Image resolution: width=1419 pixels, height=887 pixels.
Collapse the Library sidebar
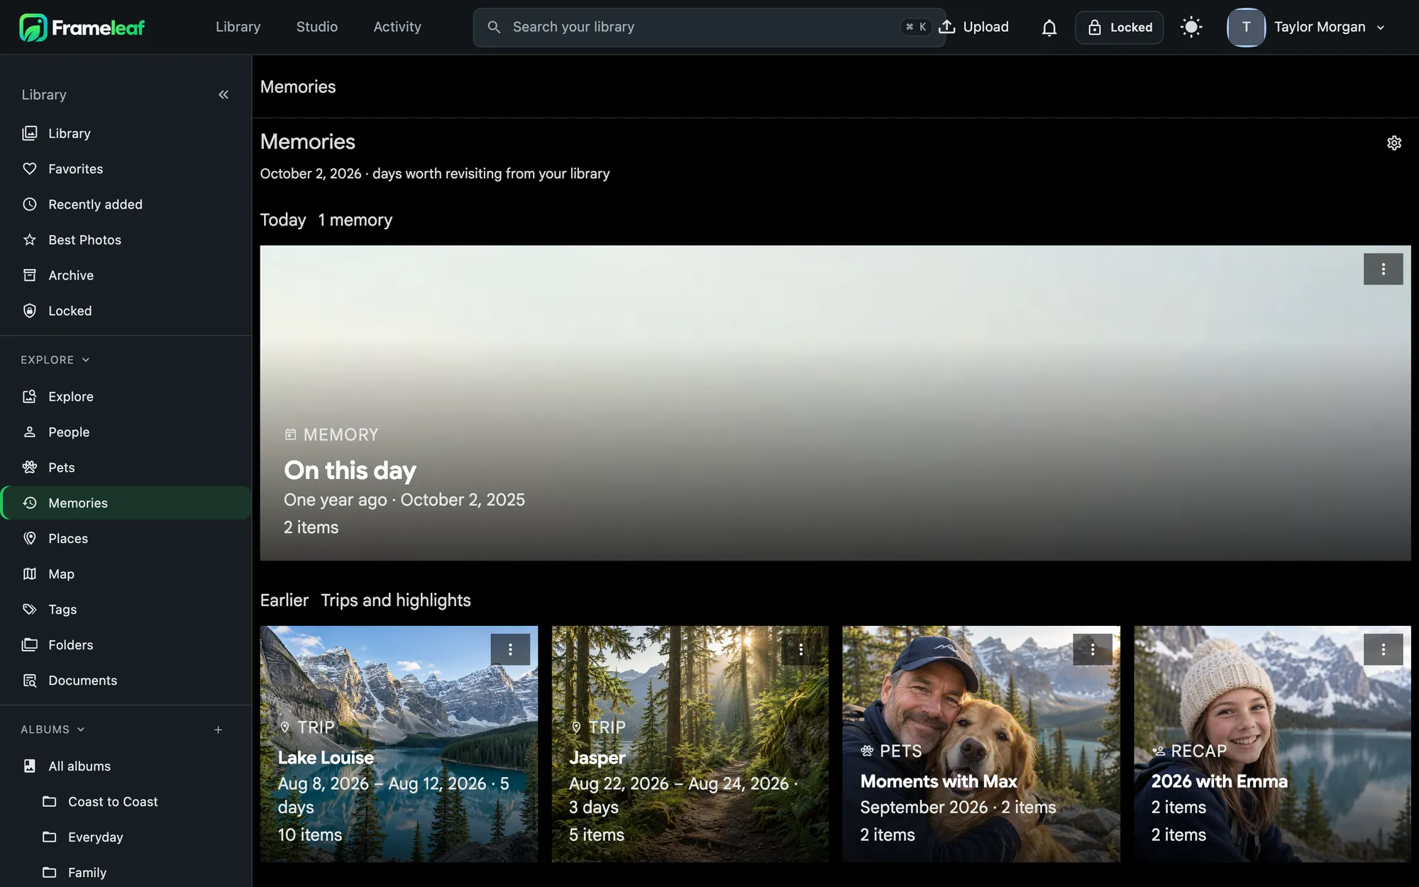pyautogui.click(x=223, y=95)
